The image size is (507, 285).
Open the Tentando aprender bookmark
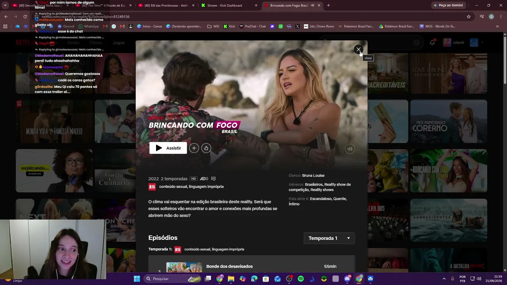[184, 27]
